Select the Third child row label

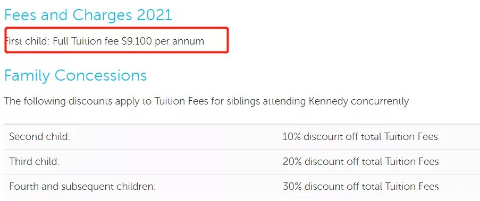click(34, 161)
